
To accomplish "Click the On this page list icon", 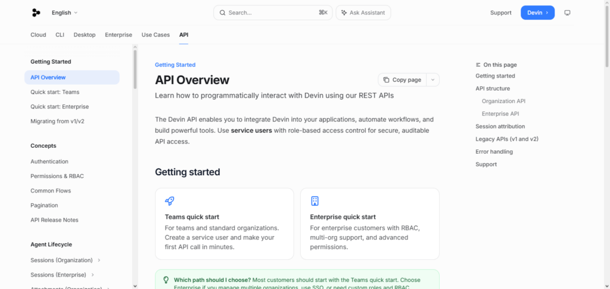I will click(478, 65).
